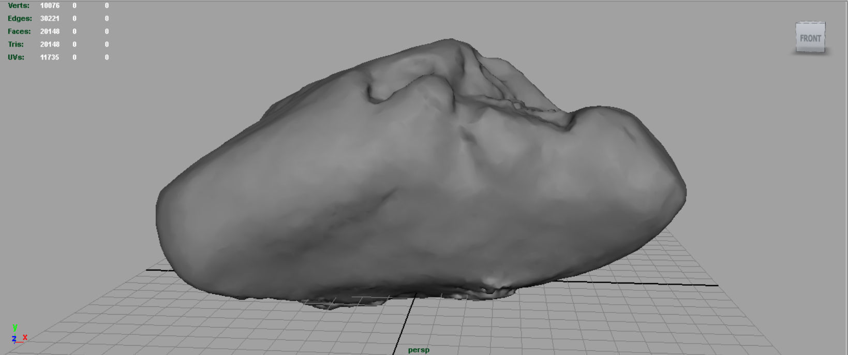
Task: Click the XYZ axis indicator
Action: 19,334
